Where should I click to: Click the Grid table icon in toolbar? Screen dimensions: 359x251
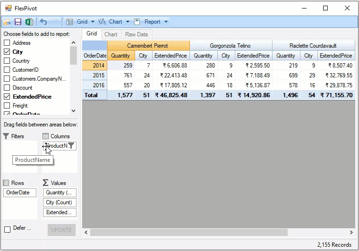(x=69, y=22)
